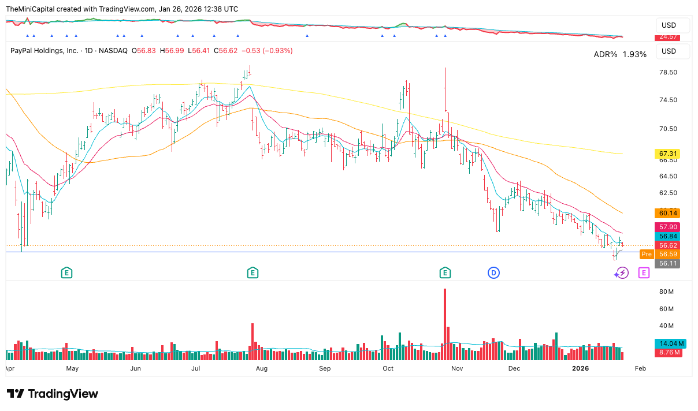Screen dimensions: 698x411
Task: Click the yellow 67.31 moving average label
Action: 667,154
